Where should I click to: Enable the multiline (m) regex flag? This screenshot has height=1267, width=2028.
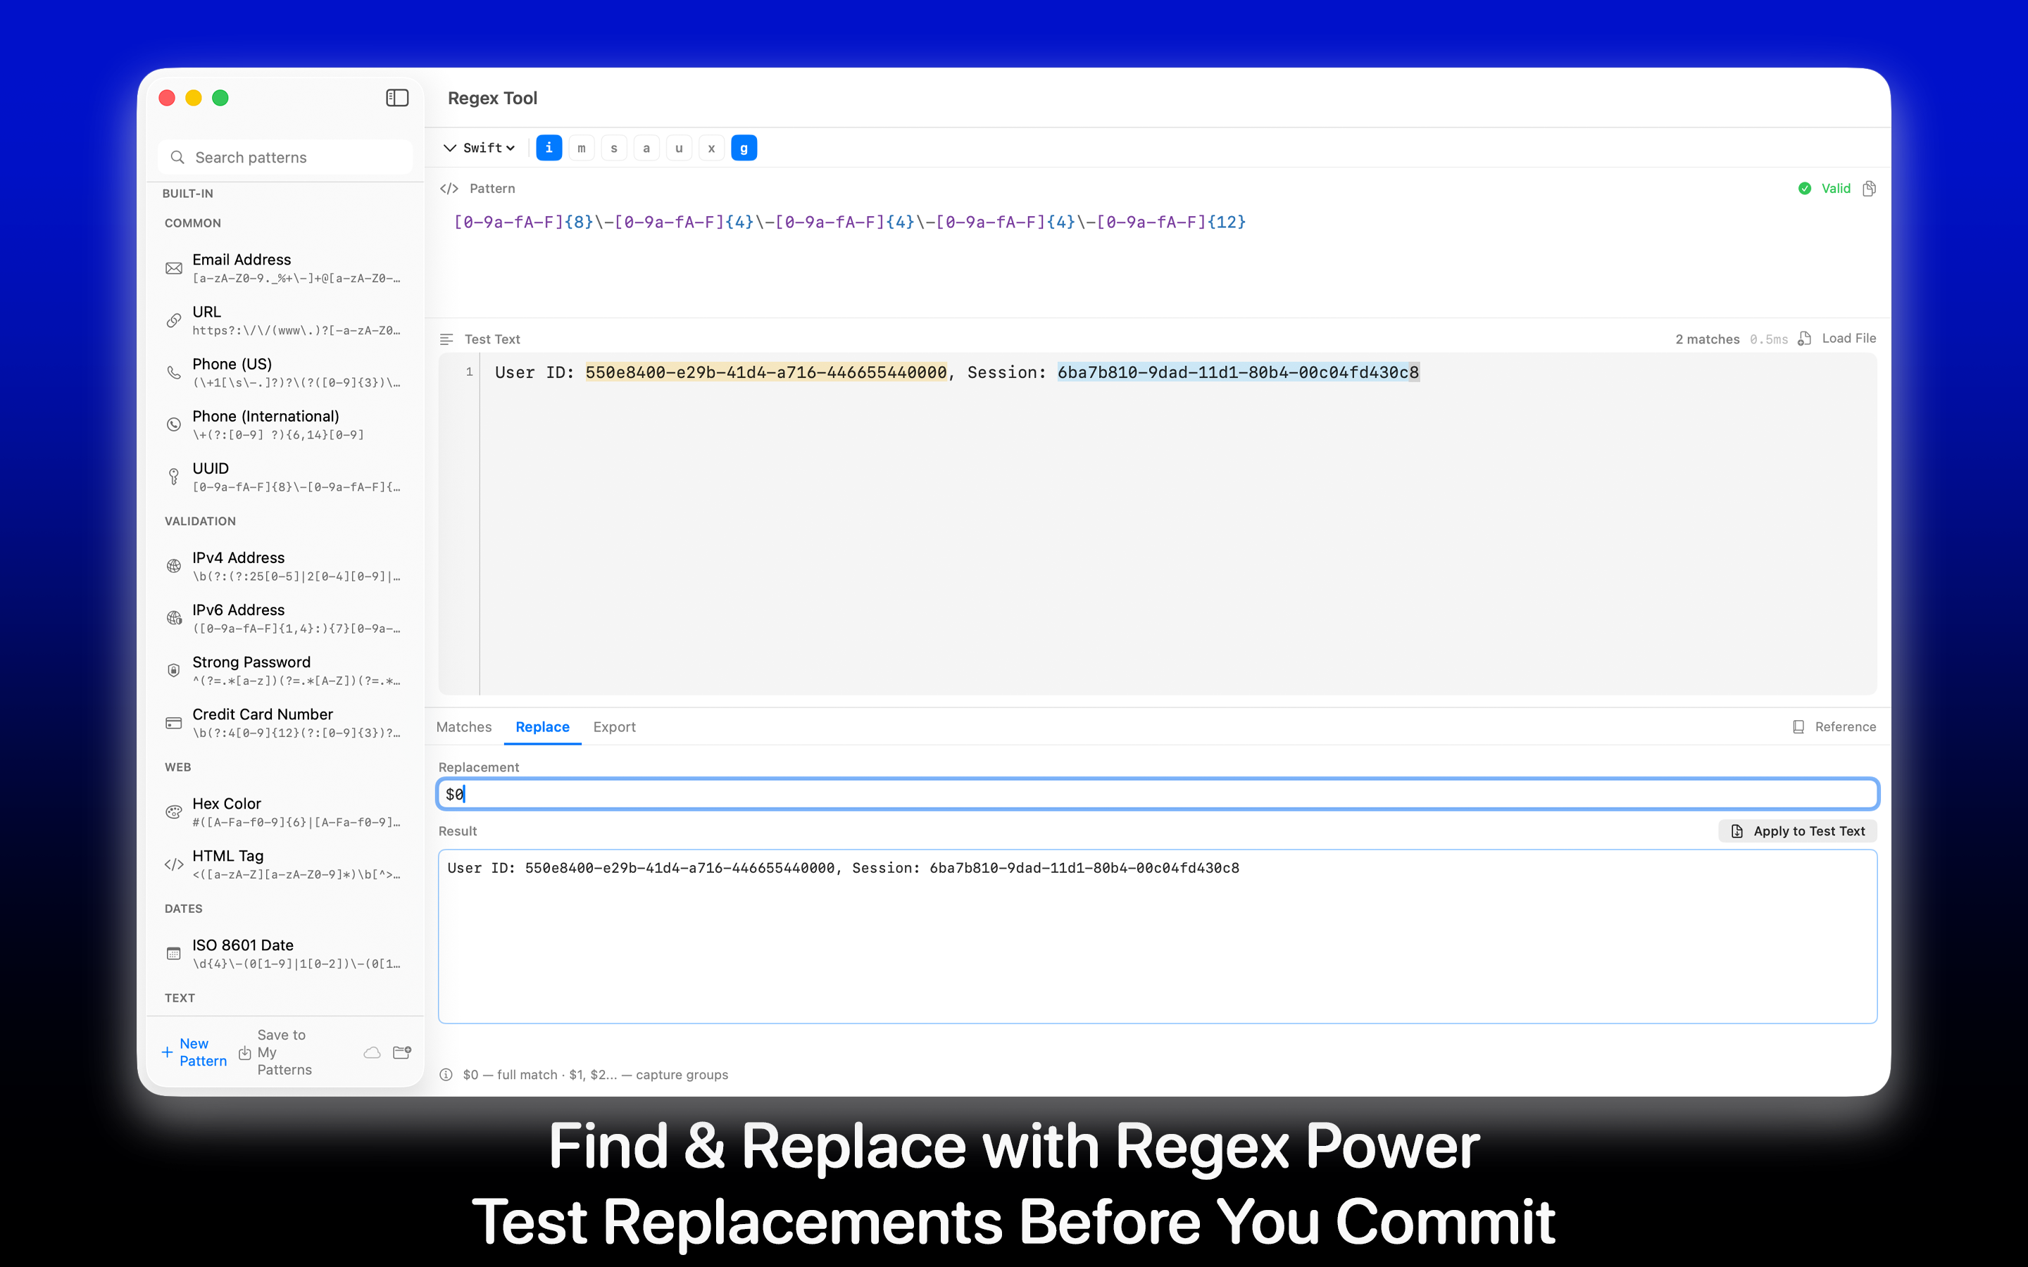coord(582,148)
